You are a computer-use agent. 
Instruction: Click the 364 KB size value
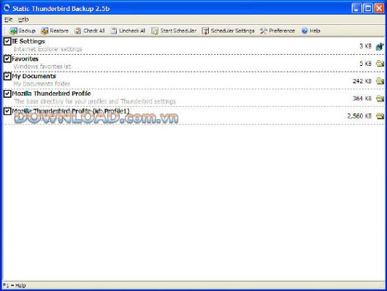pos(362,99)
